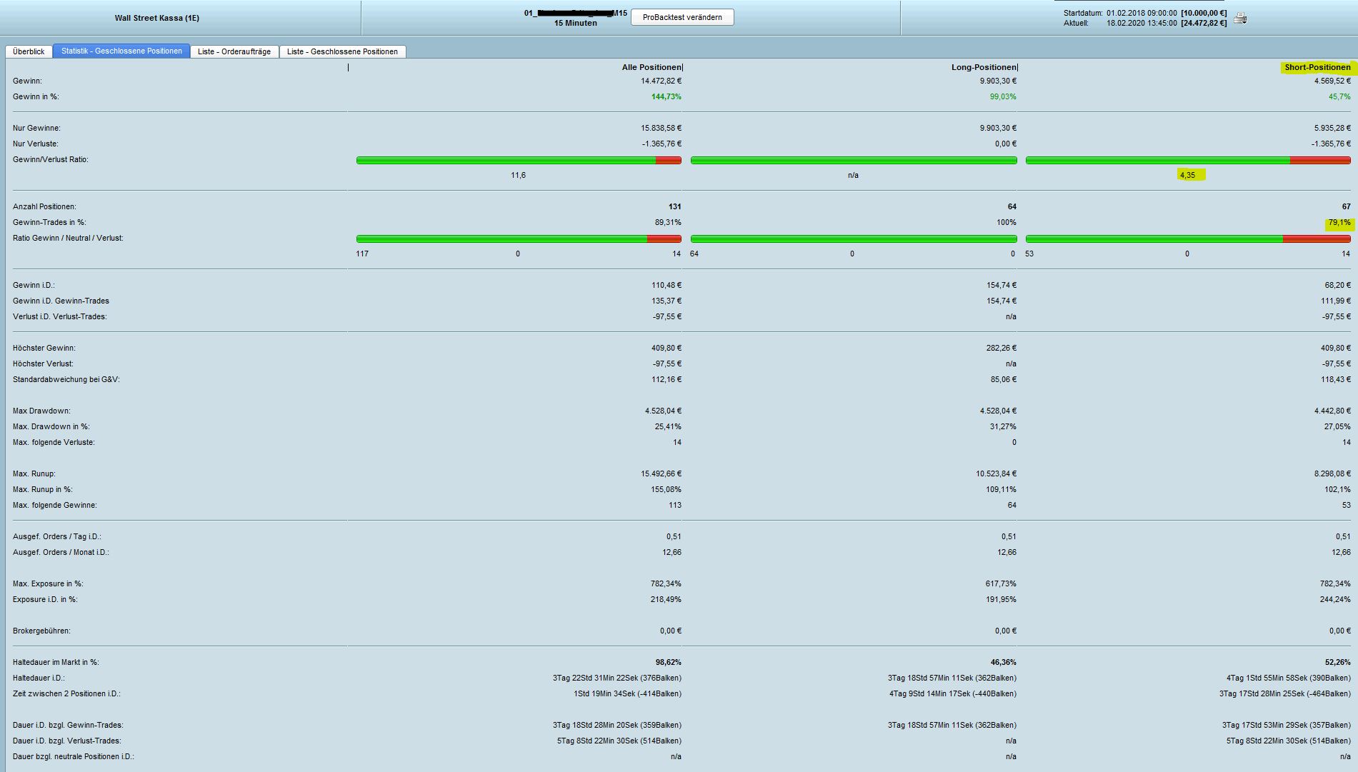Image resolution: width=1358 pixels, height=772 pixels.
Task: Select the Statistik - Geschlossene Positionen tab
Action: click(x=121, y=51)
